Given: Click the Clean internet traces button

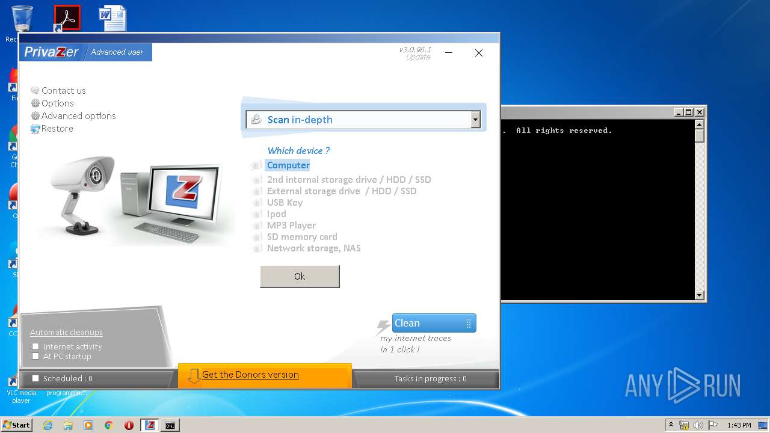Looking at the screenshot, I should click(x=434, y=323).
